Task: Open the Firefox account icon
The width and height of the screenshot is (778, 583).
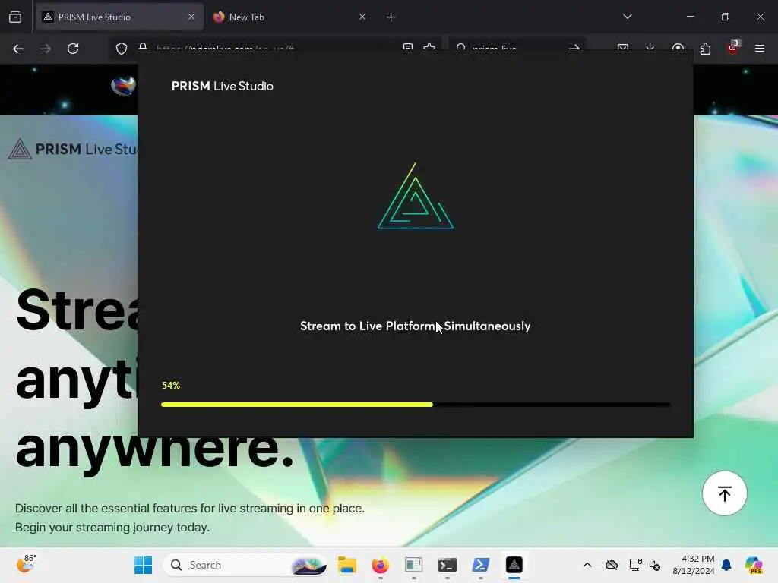Action: pos(678,48)
